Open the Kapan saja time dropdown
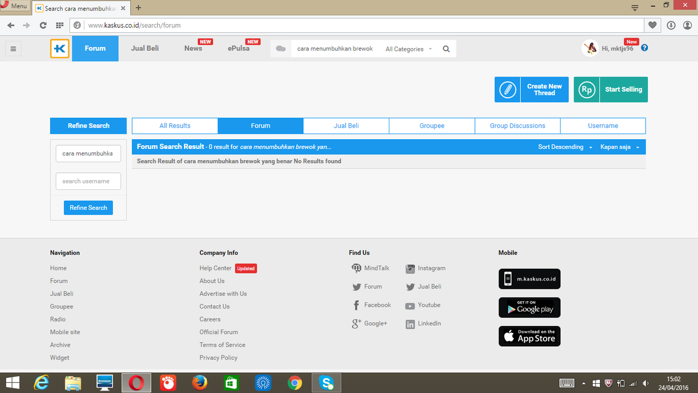 point(620,147)
